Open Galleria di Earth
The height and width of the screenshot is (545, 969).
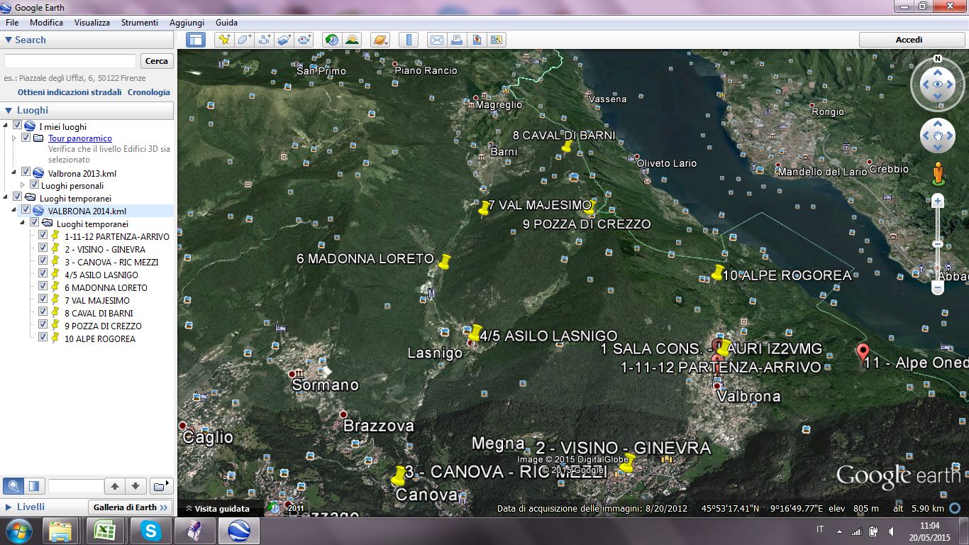(x=131, y=507)
